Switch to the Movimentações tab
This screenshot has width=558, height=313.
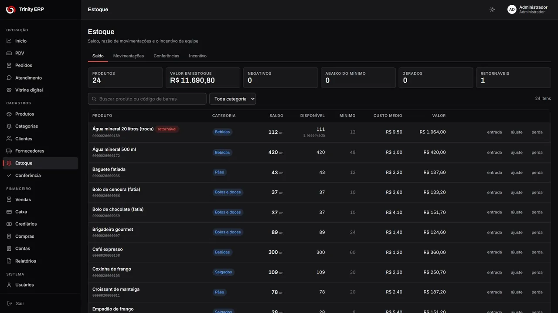[129, 56]
